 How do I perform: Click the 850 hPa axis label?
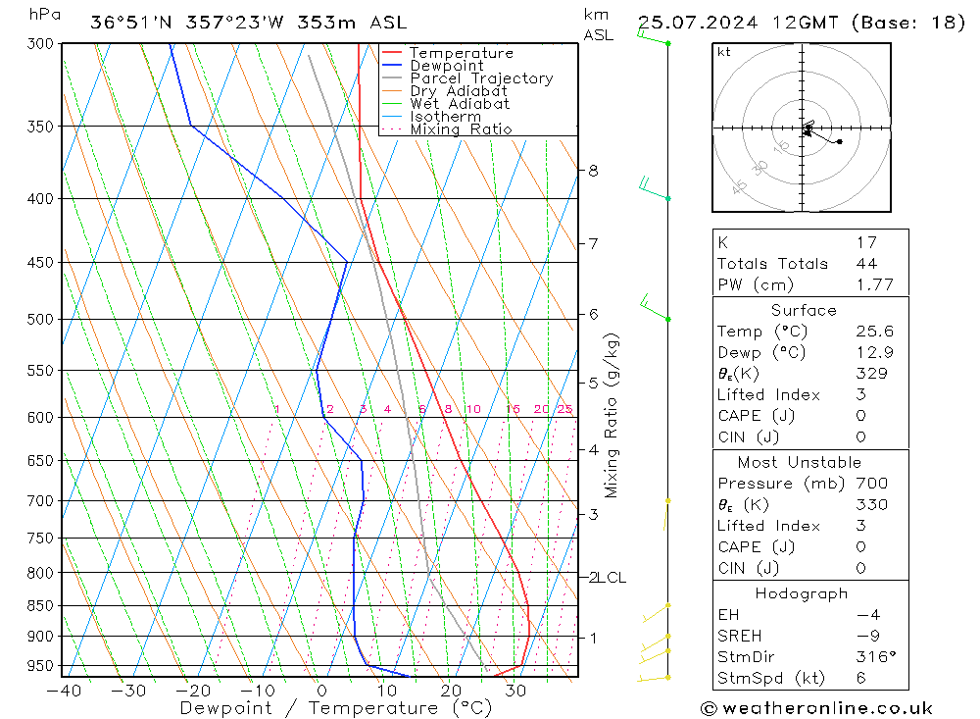pos(40,606)
